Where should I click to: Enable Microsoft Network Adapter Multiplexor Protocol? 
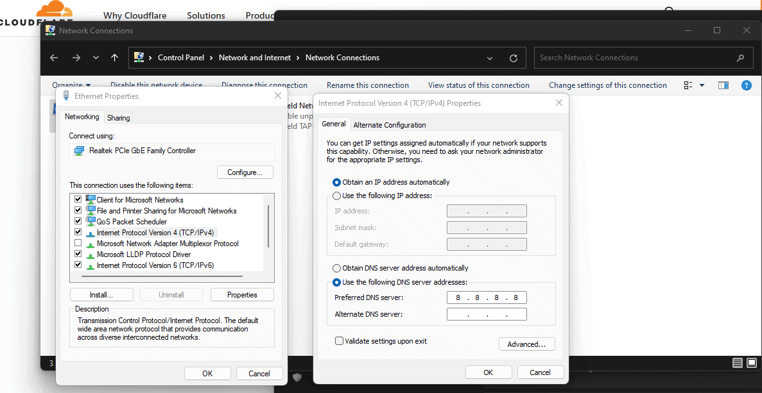tap(78, 242)
